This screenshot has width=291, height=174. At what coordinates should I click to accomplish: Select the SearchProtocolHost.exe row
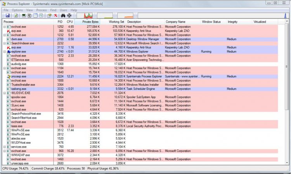[140, 114]
